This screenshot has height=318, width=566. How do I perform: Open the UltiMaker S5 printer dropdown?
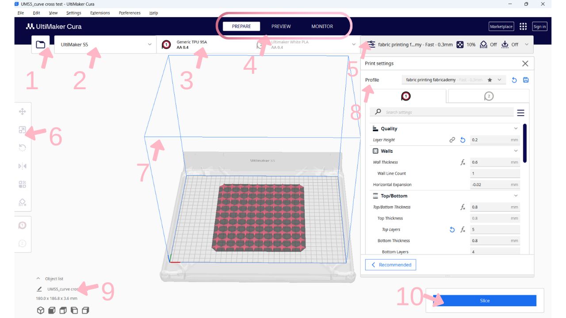click(105, 45)
